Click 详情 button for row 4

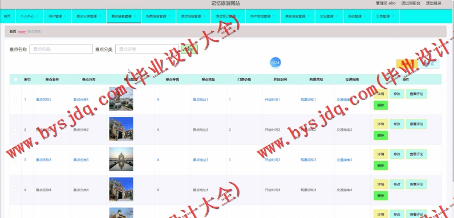click(380, 184)
